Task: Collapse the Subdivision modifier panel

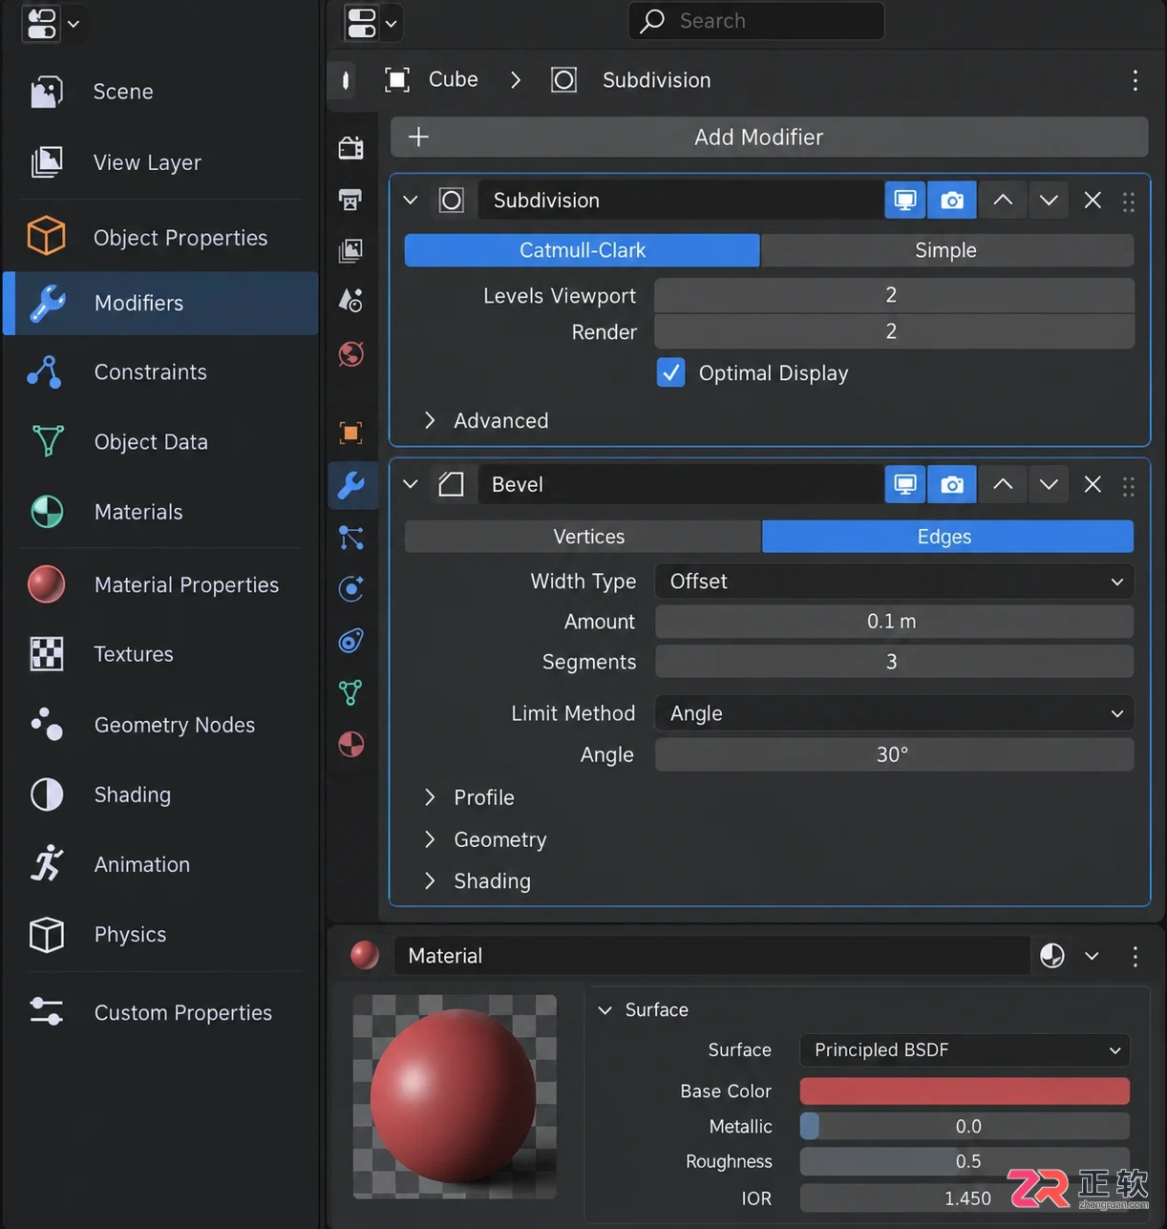Action: 411,201
